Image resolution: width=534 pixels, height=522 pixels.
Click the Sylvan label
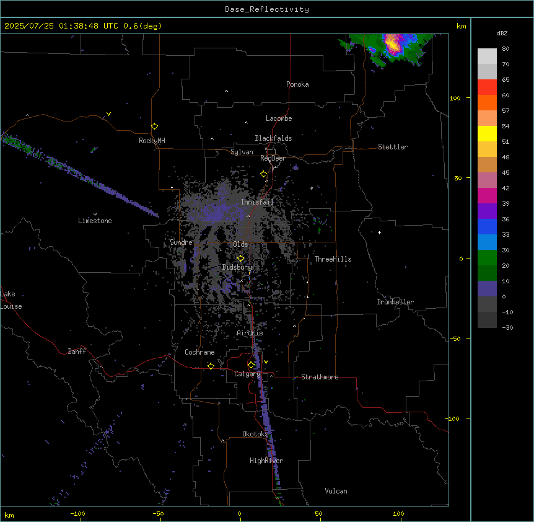(x=242, y=152)
